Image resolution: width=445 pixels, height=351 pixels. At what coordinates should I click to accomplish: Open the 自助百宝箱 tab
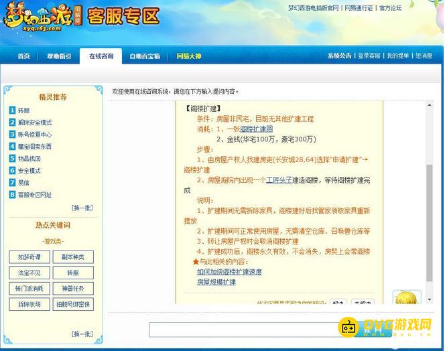tap(144, 56)
